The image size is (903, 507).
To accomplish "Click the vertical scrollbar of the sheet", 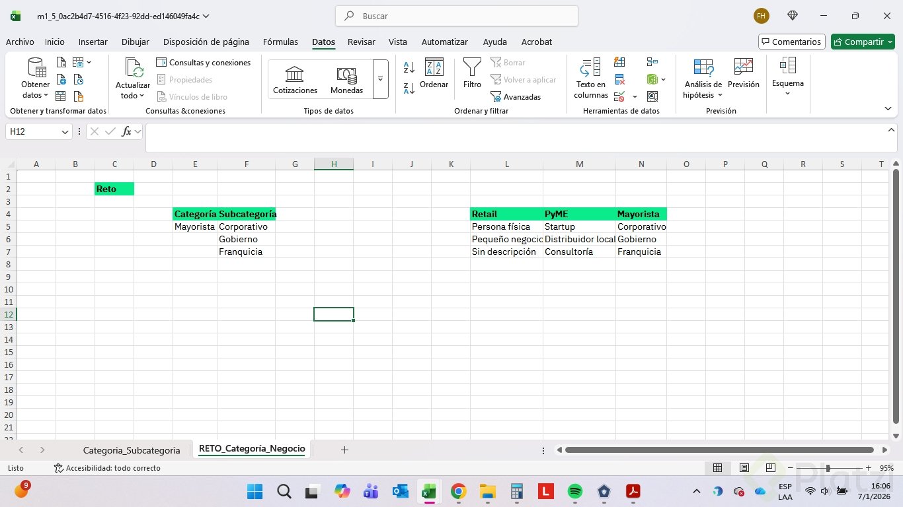I will 896,296.
